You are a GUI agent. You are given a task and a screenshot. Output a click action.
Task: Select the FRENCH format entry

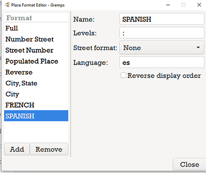click(36, 105)
